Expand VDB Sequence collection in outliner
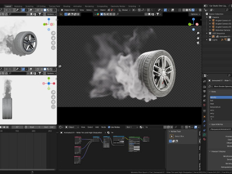This screenshot has width=232, height=174. pos(207,33)
